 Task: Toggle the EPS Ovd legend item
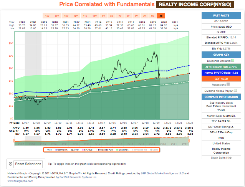[88, 150]
